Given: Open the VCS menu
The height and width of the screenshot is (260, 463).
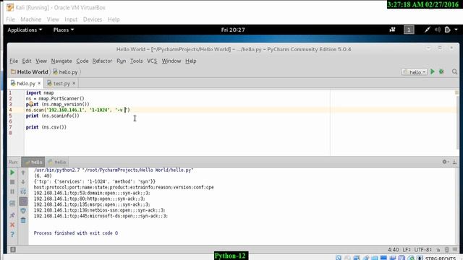Looking at the screenshot, I should click(x=152, y=61).
